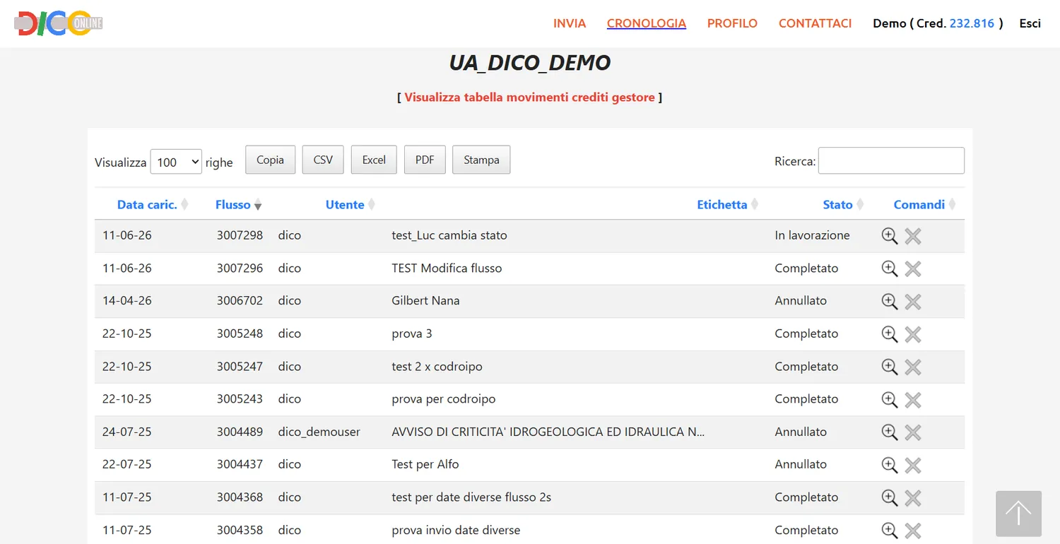Go to the INVIA menu
The width and height of the screenshot is (1060, 544).
570,23
